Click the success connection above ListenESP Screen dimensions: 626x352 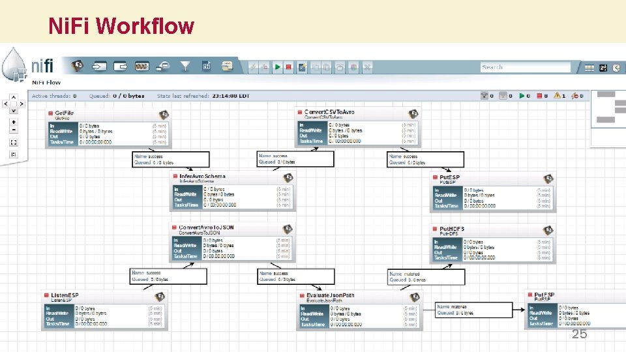point(168,276)
